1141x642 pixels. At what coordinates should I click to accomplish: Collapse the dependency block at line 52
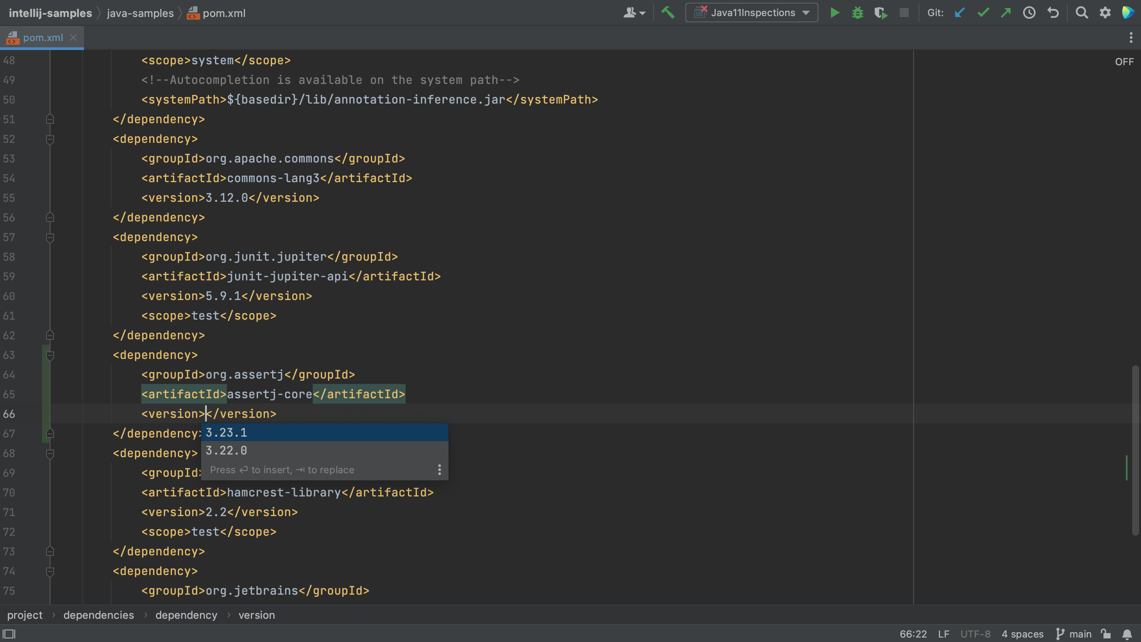pos(50,139)
